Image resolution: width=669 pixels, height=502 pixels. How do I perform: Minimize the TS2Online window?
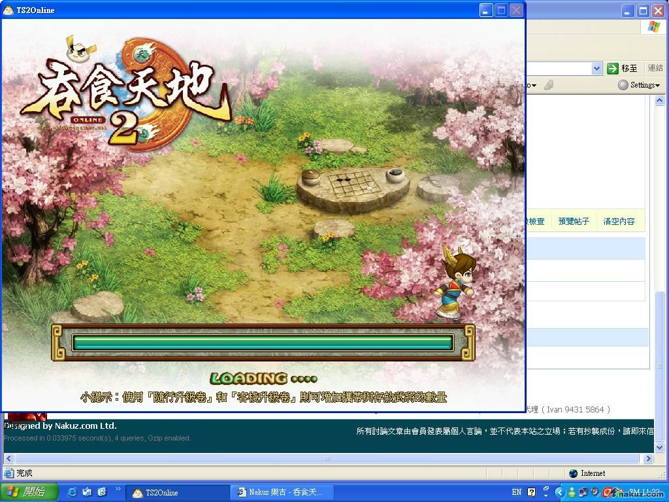pyautogui.click(x=486, y=10)
